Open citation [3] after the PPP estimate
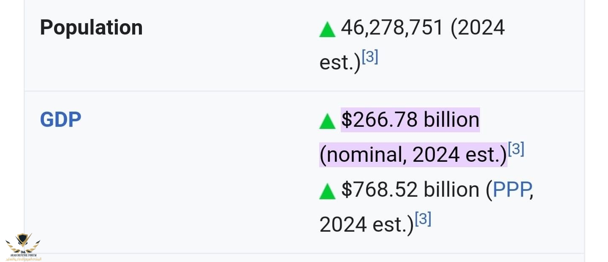Viewport: 608px width, 262px height. 423,219
